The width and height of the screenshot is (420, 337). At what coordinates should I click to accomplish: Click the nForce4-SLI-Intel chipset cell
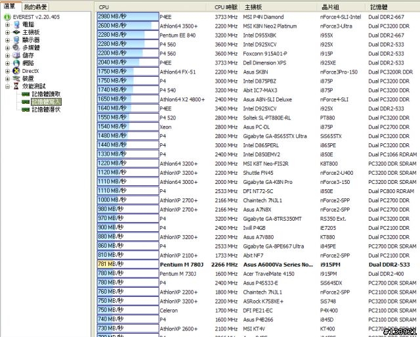[x=341, y=17]
